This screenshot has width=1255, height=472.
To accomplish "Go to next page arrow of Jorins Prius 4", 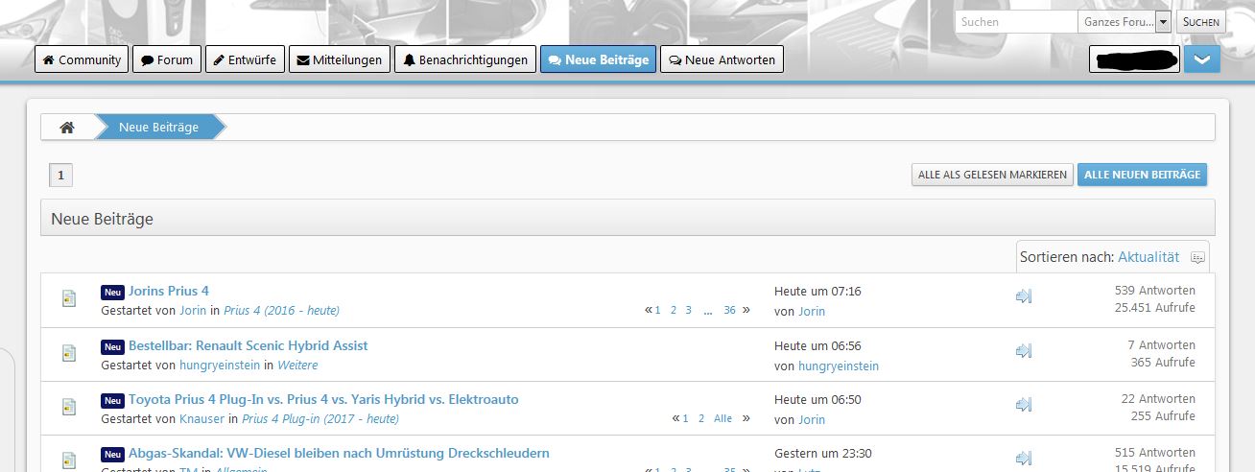I will click(746, 310).
